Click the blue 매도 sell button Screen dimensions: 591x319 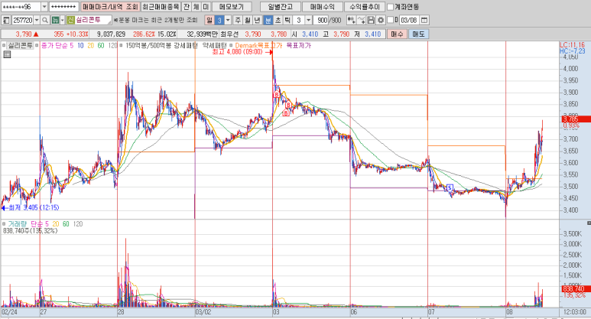pyautogui.click(x=418, y=34)
